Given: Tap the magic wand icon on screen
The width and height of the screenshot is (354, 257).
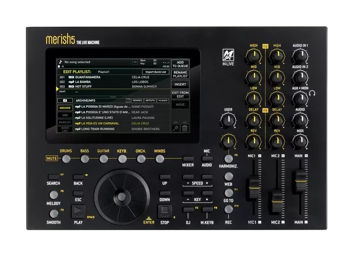Looking at the screenshot, I should pos(175,128).
